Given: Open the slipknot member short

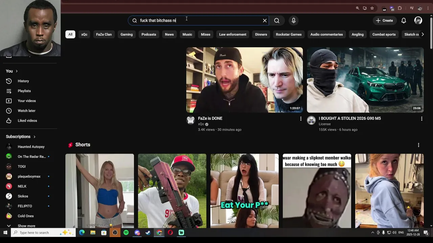Looking at the screenshot, I should (x=317, y=191).
